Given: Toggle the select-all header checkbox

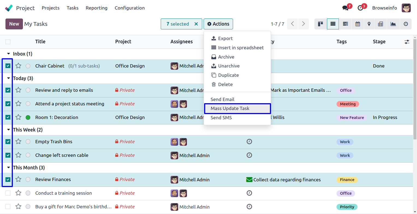Looking at the screenshot, I should point(8,42).
